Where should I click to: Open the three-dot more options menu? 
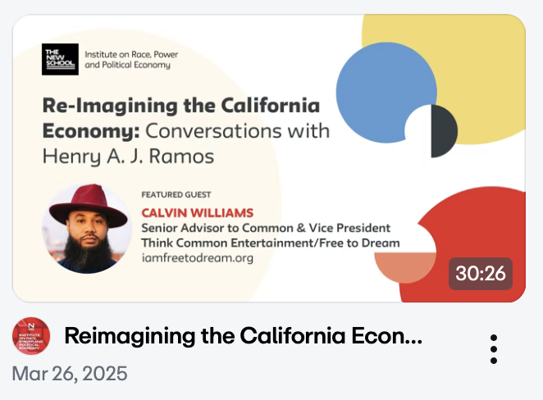pos(494,349)
